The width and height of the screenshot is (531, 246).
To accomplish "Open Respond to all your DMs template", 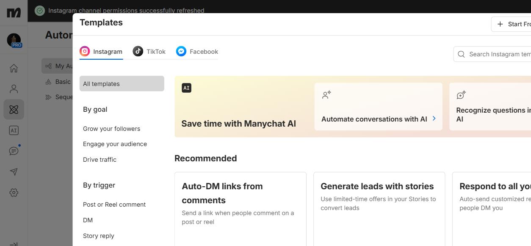I will 492,209.
